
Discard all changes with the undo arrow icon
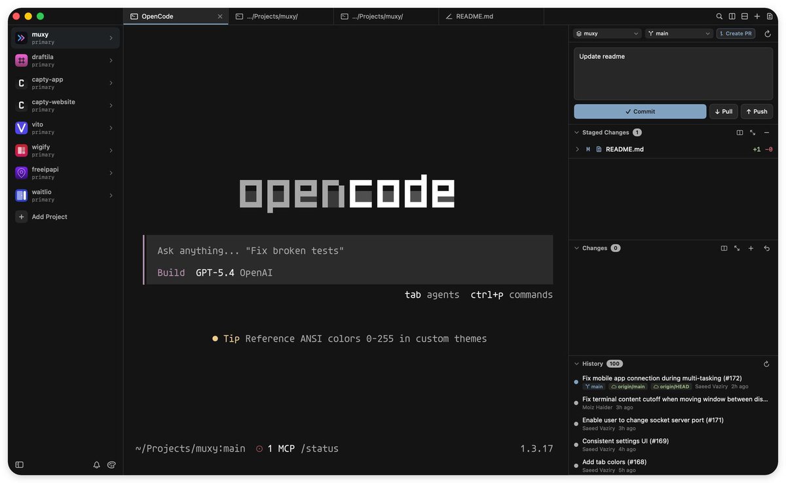pyautogui.click(x=766, y=248)
